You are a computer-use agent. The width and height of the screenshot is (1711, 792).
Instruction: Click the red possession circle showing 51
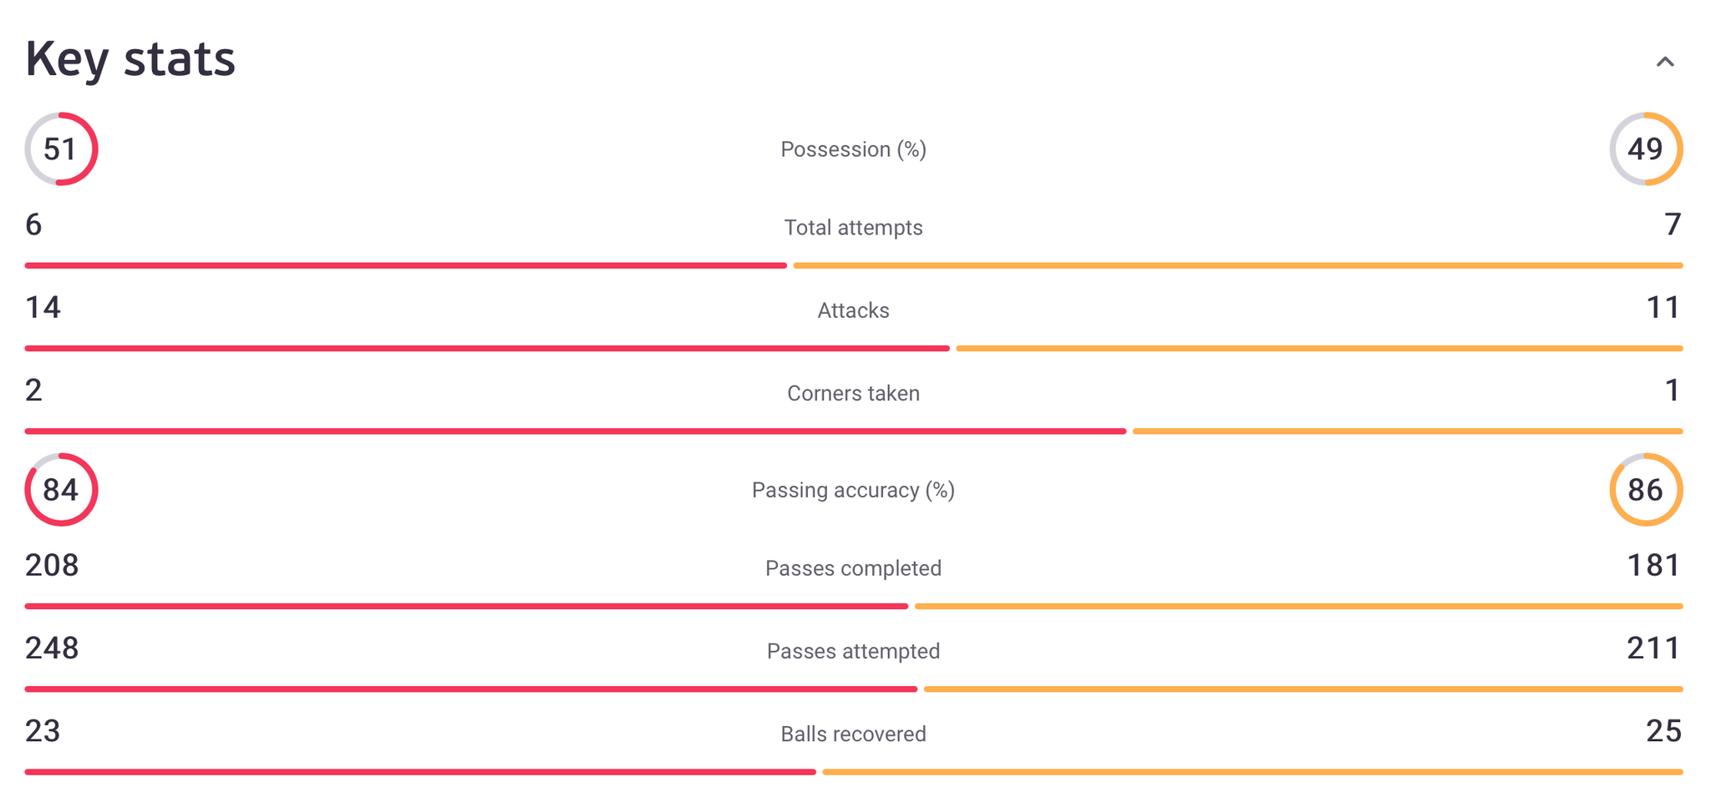tap(61, 149)
